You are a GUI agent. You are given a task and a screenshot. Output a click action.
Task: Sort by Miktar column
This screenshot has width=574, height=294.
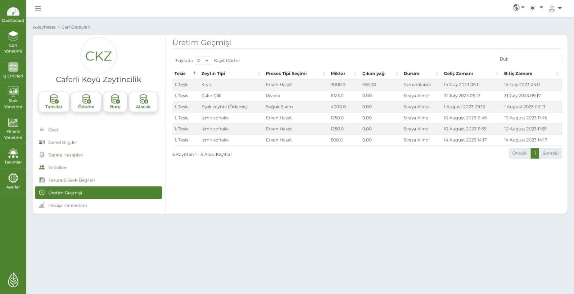[x=344, y=73]
